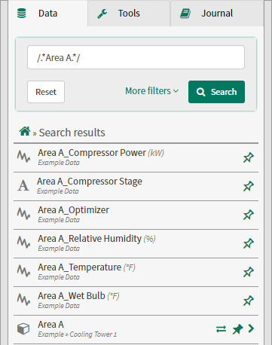Expand the Area A asset chevron

[251, 328]
